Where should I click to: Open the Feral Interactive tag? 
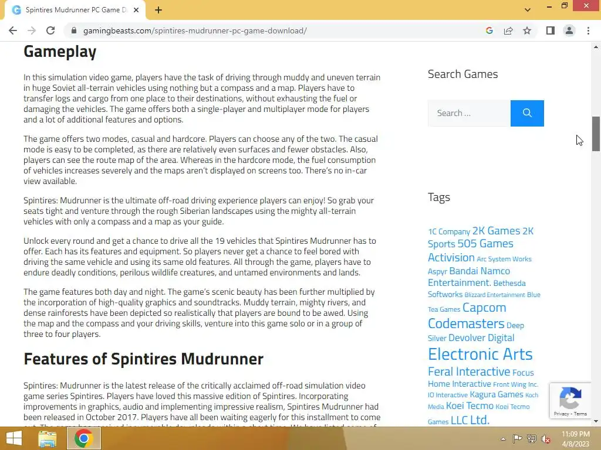(x=469, y=371)
